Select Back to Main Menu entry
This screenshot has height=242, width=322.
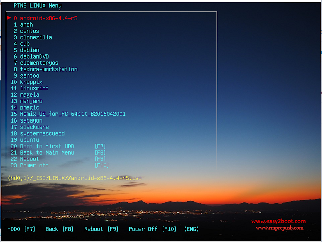click(58, 153)
